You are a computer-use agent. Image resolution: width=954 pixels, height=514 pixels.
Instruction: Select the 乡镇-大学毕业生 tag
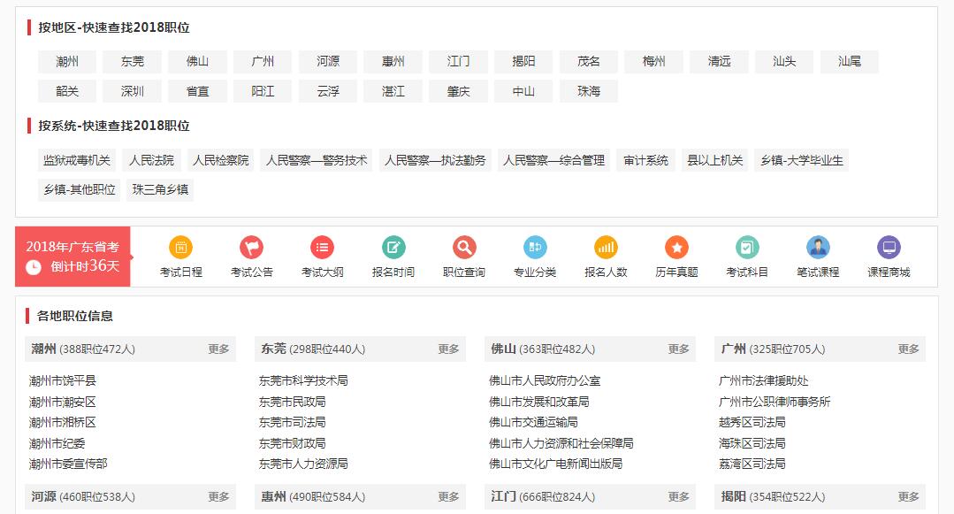click(x=802, y=160)
